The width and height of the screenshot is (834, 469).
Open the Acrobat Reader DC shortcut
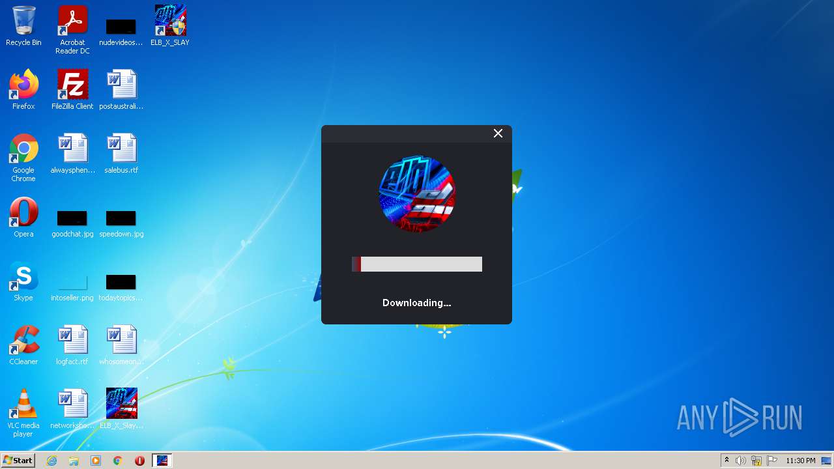coord(72,30)
